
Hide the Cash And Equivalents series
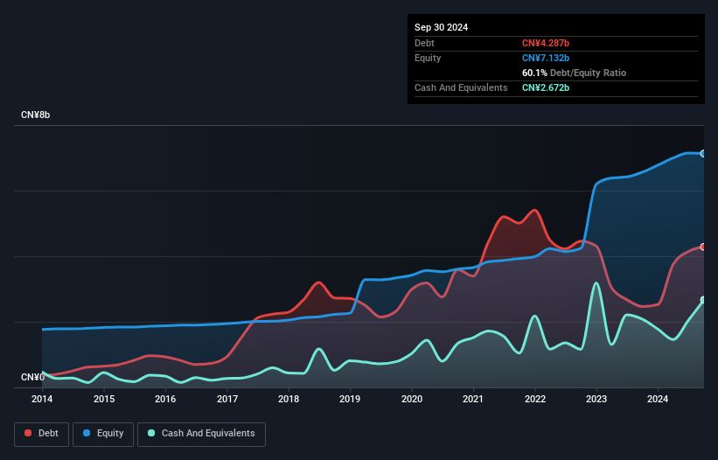coord(201,433)
